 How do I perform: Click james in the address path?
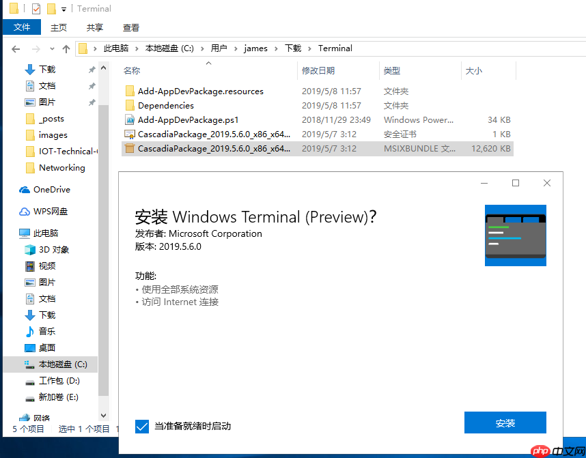click(255, 48)
